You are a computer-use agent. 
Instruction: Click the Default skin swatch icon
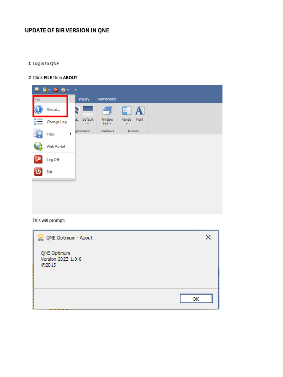coord(88,110)
